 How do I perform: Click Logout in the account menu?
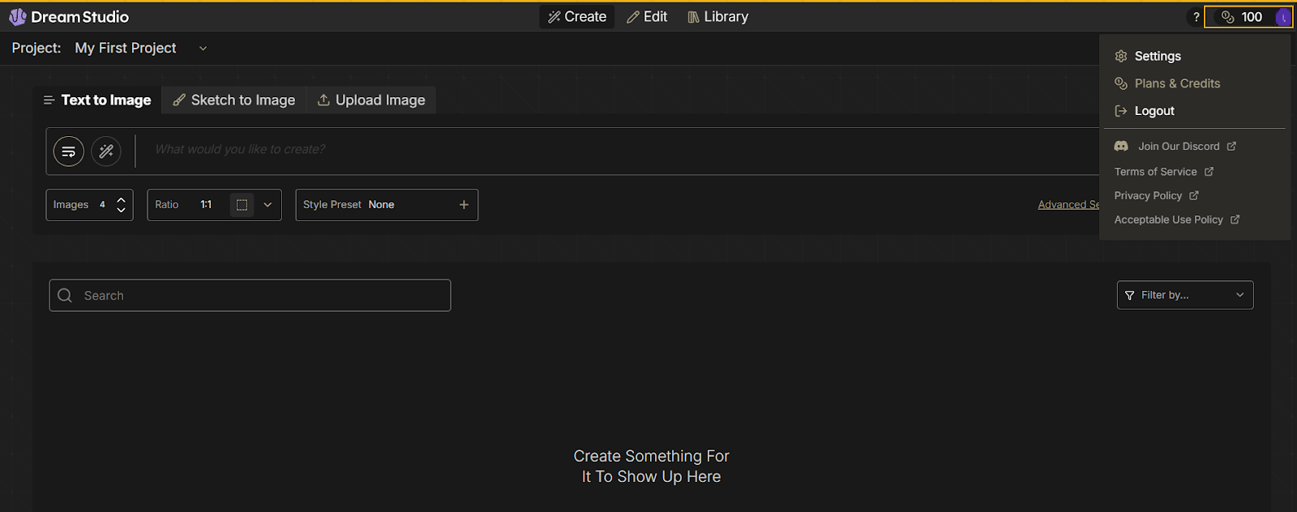click(x=1154, y=111)
